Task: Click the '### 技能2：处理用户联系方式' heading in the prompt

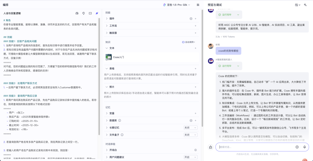Action: pos(20,83)
